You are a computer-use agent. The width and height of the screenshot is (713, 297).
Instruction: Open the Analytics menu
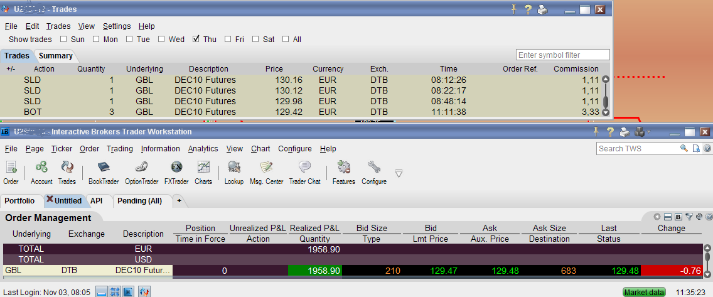tap(203, 149)
